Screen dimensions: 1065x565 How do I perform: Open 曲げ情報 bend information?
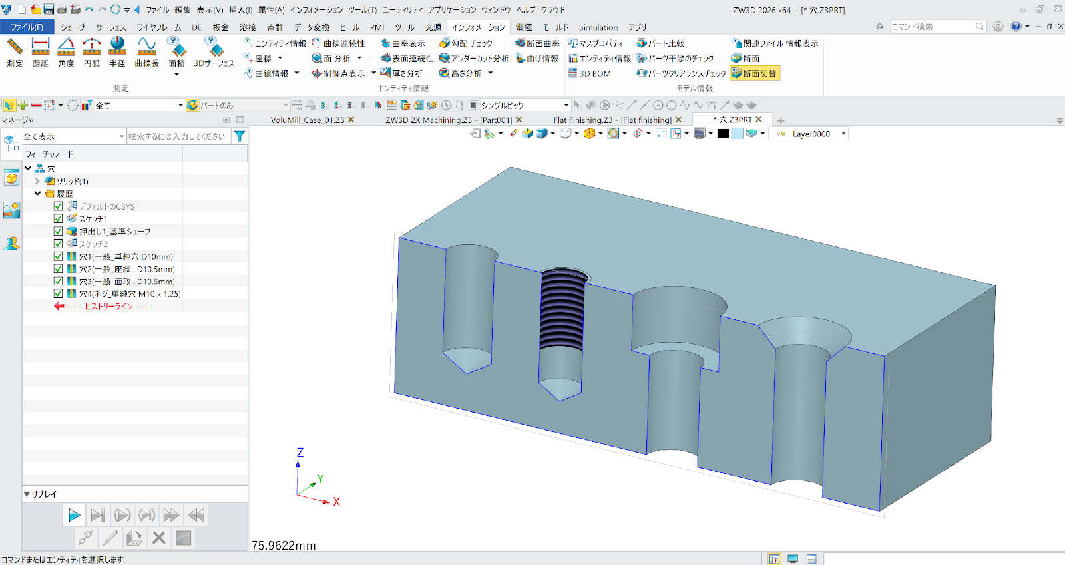[536, 59]
